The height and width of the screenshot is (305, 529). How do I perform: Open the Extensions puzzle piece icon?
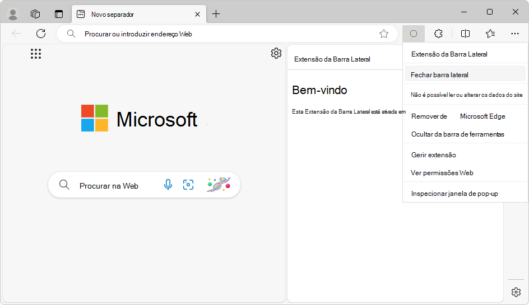coord(438,34)
